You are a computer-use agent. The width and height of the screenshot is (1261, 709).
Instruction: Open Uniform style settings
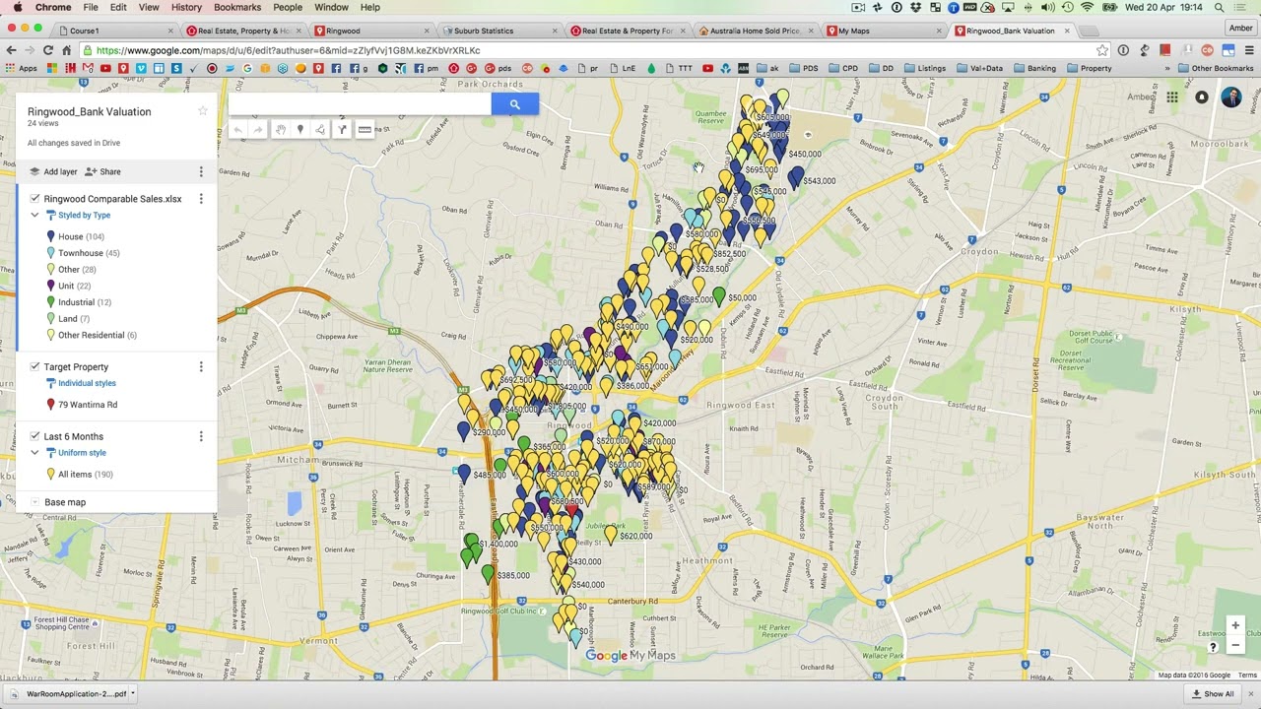click(75, 453)
